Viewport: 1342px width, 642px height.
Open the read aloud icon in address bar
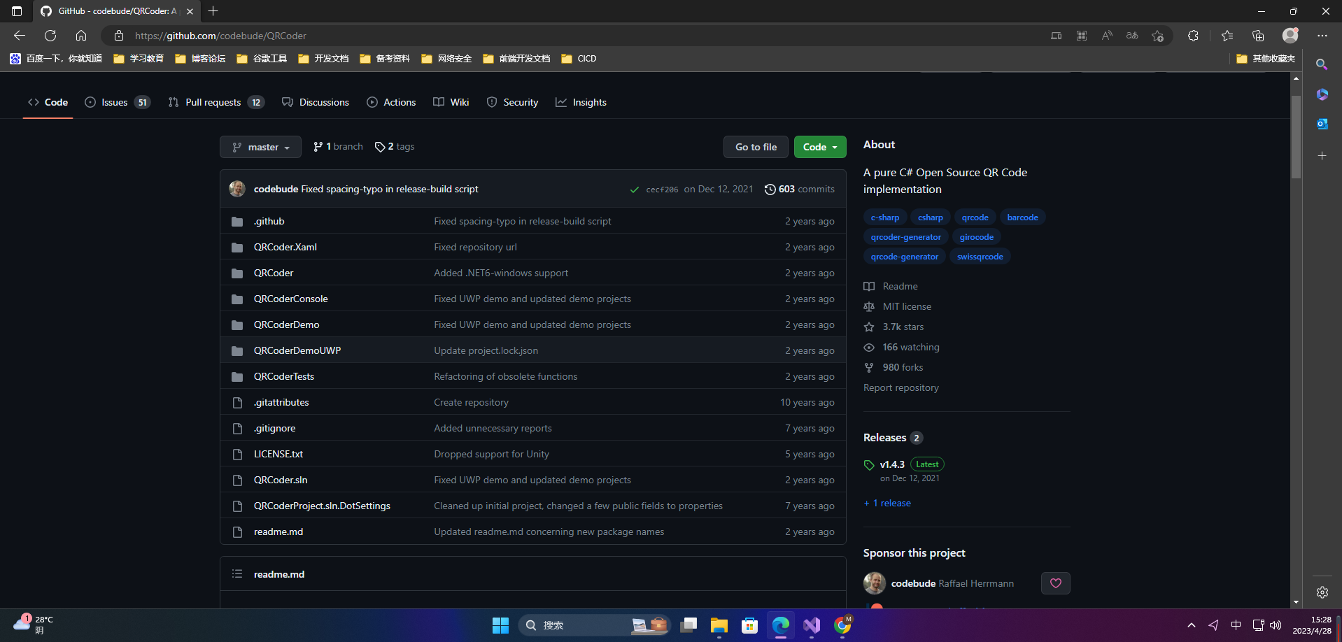pos(1107,36)
